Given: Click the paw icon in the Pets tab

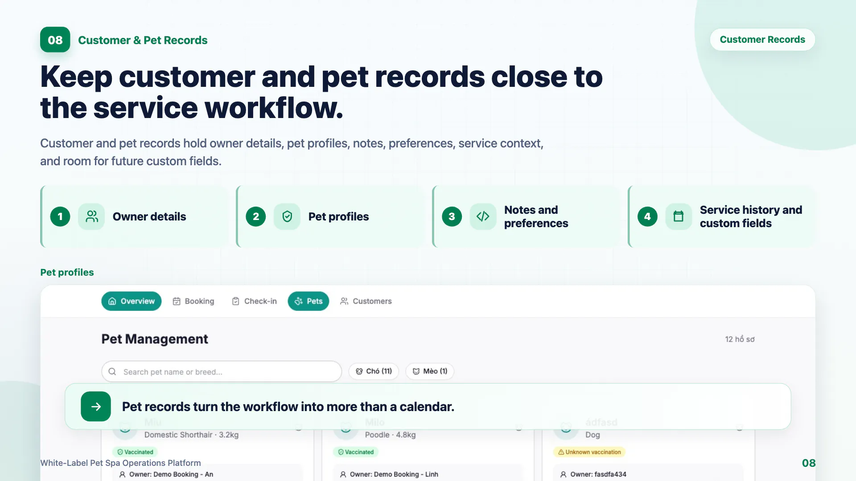Looking at the screenshot, I should (299, 301).
